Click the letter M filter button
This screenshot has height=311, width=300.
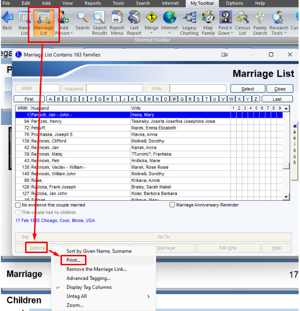pos(149,99)
